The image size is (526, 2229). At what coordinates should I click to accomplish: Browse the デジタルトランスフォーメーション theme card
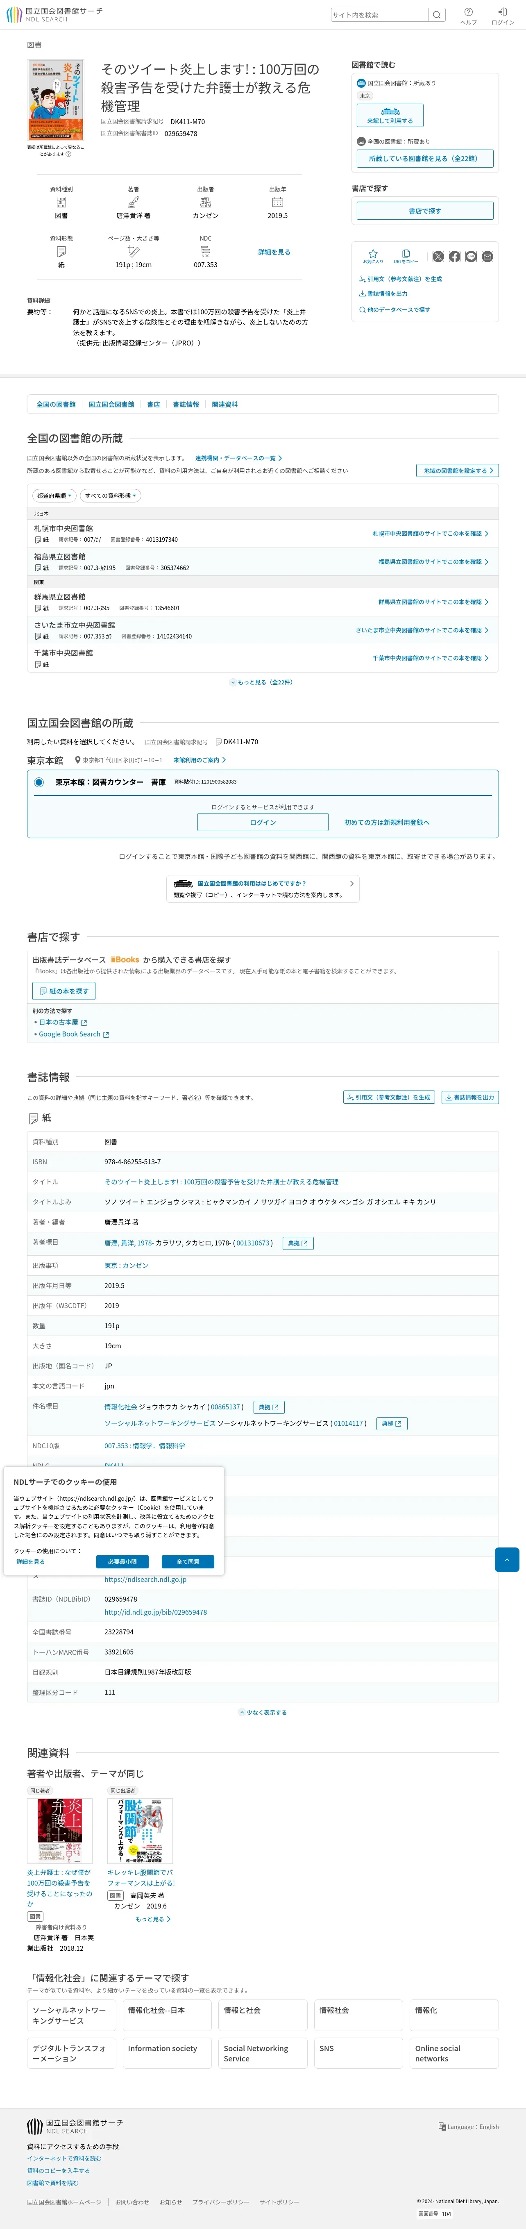71,2053
